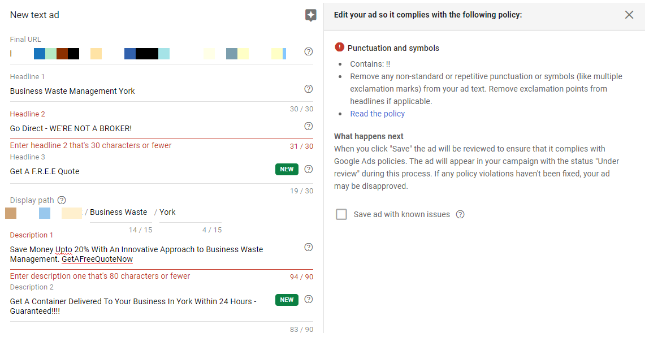The width and height of the screenshot is (649, 337).
Task: Click into the Headline 2 field
Action: 153,128
